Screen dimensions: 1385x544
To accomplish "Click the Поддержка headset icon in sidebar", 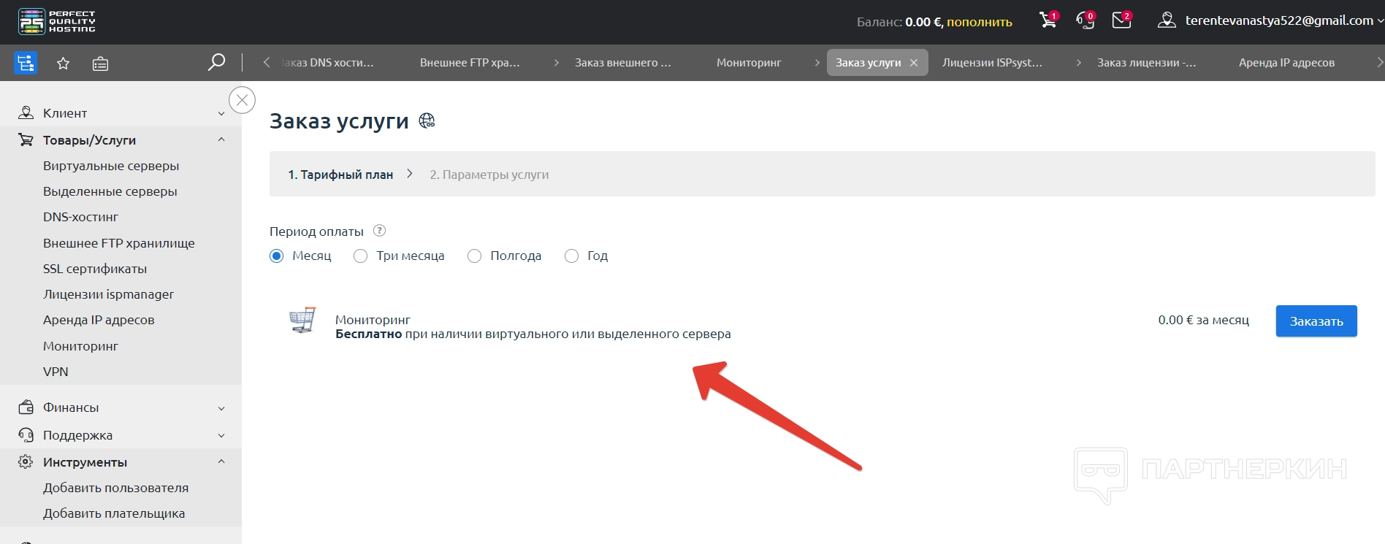I will (x=26, y=435).
